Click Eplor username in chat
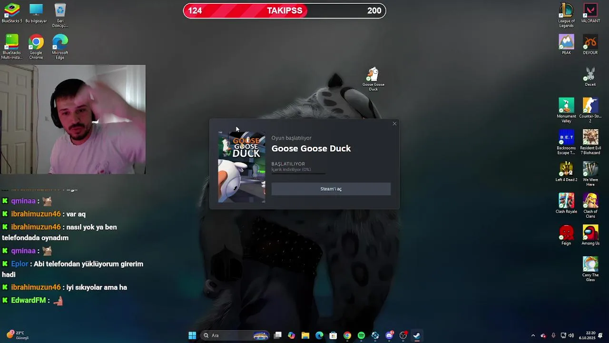Screen dimensions: 609x343 click(20, 264)
